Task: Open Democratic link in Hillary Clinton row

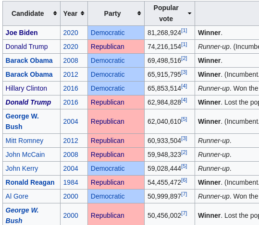Action: click(x=108, y=88)
